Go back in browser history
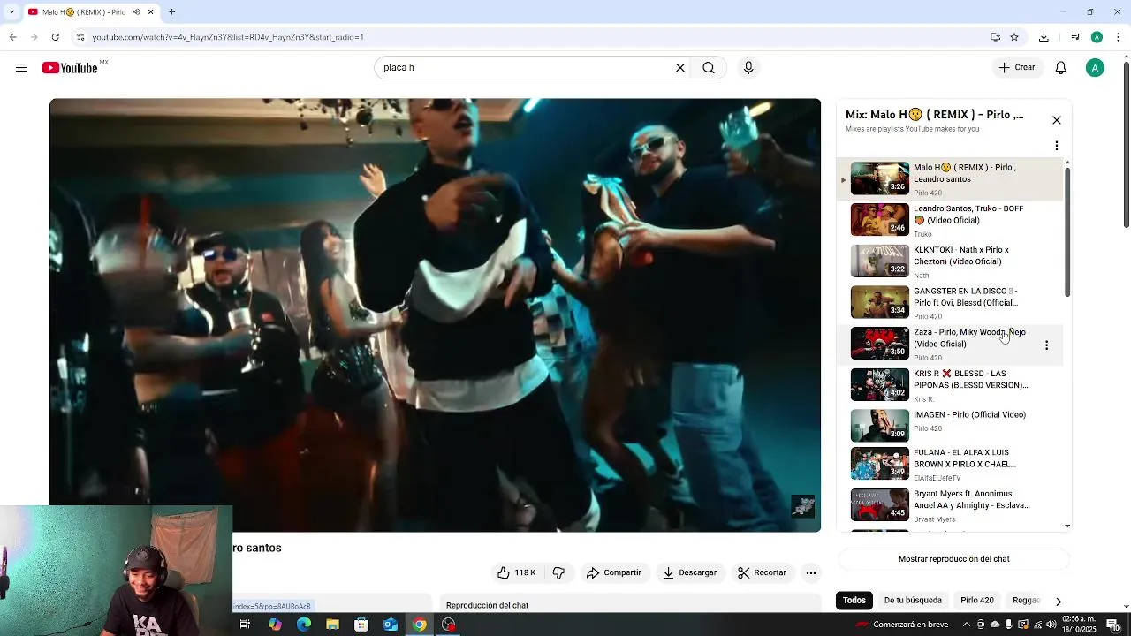The width and height of the screenshot is (1131, 636). coord(12,37)
